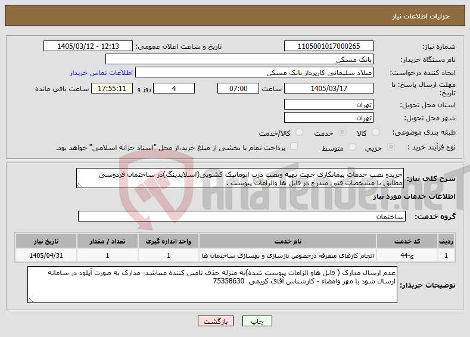Click the ردیف column header
The height and width of the screenshot is (337, 470).
point(446,241)
